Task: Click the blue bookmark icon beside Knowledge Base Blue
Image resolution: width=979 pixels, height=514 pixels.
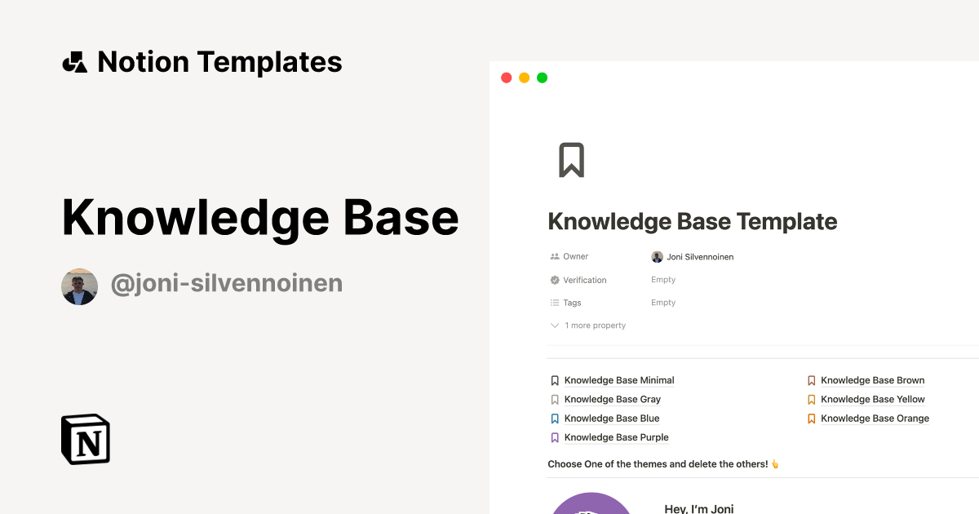Action: [554, 418]
